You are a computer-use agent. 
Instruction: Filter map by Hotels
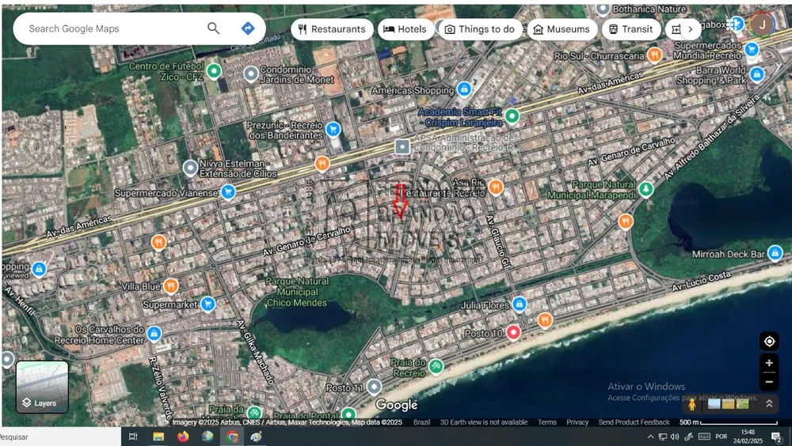coord(406,29)
